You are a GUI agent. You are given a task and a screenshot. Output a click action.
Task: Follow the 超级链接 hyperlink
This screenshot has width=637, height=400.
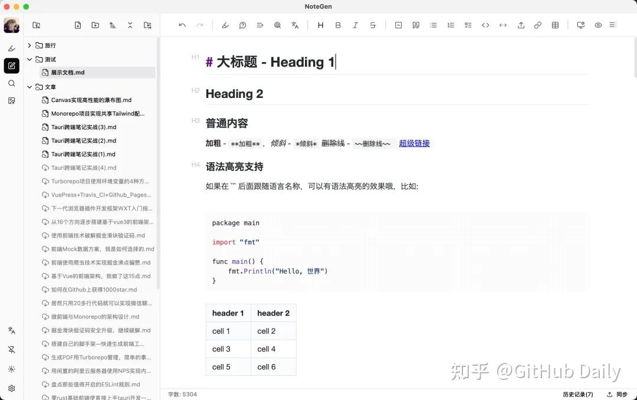tap(414, 143)
